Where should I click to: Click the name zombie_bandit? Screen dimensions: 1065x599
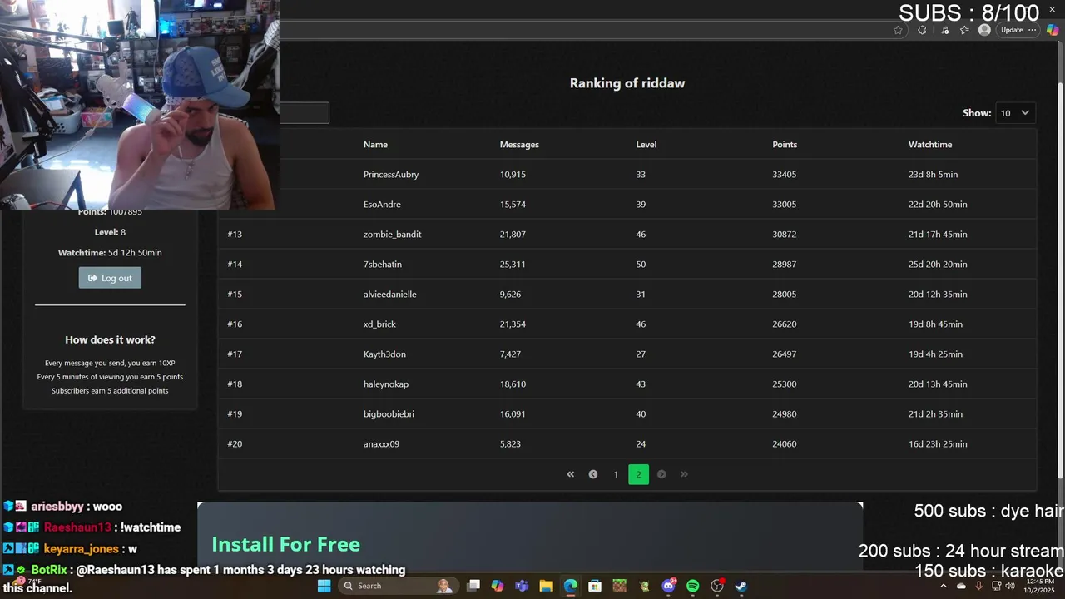[392, 235]
